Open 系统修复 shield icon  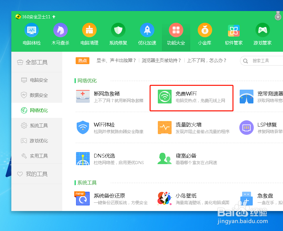pyautogui.click(x=118, y=30)
